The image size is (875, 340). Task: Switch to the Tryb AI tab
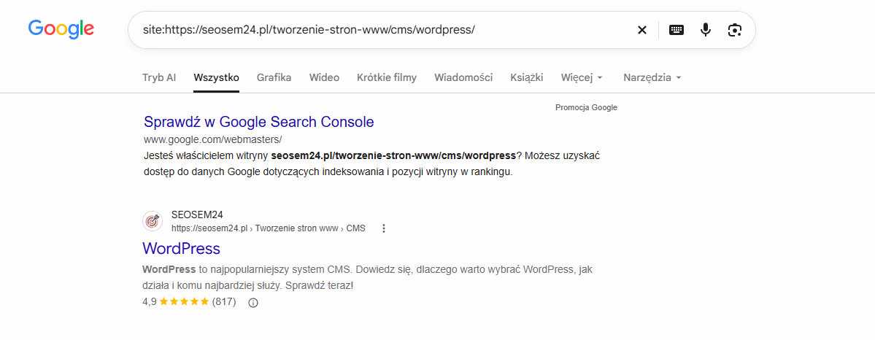(159, 77)
